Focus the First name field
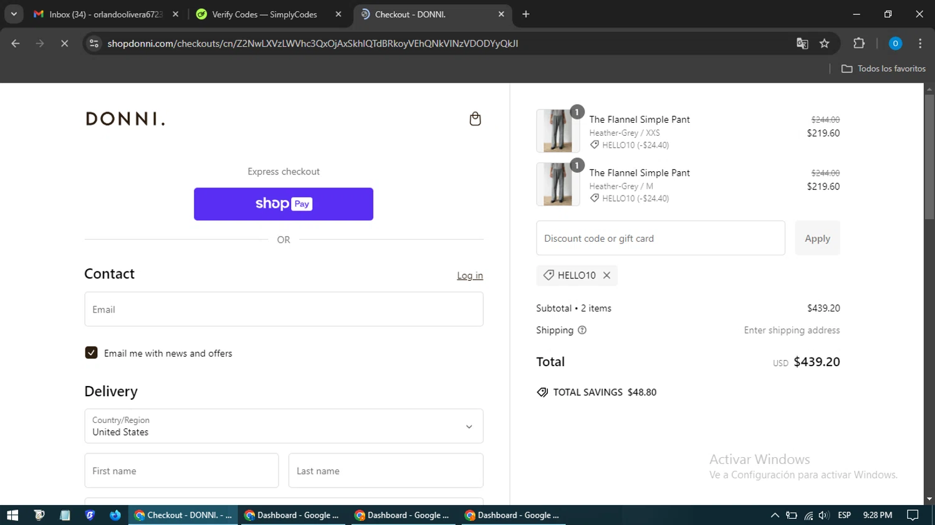This screenshot has height=525, width=935. click(181, 471)
